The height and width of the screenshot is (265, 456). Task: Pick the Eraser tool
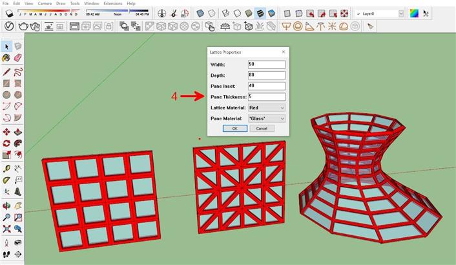(x=18, y=58)
